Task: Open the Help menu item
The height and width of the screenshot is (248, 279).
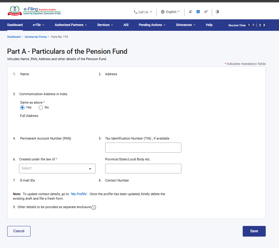Action: point(209,25)
